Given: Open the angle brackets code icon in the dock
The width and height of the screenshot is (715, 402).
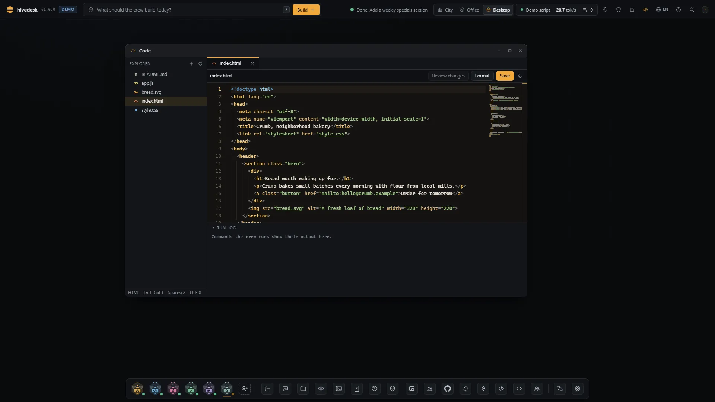Looking at the screenshot, I should 519,389.
